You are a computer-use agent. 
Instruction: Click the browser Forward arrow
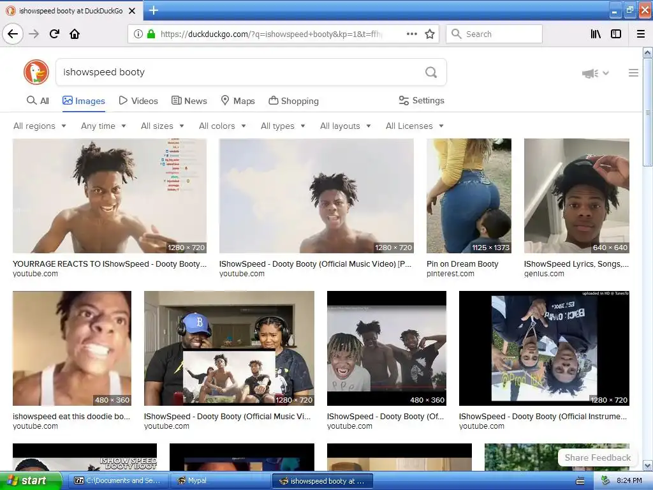click(34, 34)
